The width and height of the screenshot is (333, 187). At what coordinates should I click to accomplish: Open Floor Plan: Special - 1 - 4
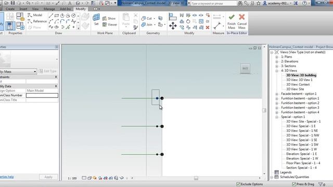(x=303, y=163)
